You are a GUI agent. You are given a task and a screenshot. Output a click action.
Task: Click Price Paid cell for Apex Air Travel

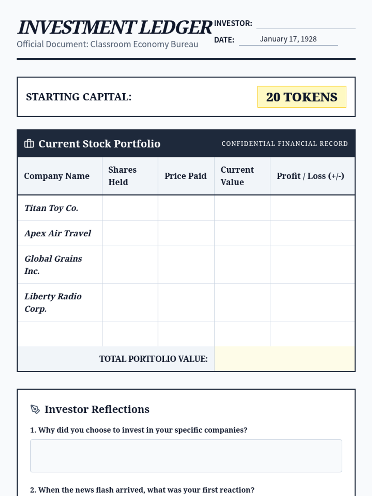point(186,233)
